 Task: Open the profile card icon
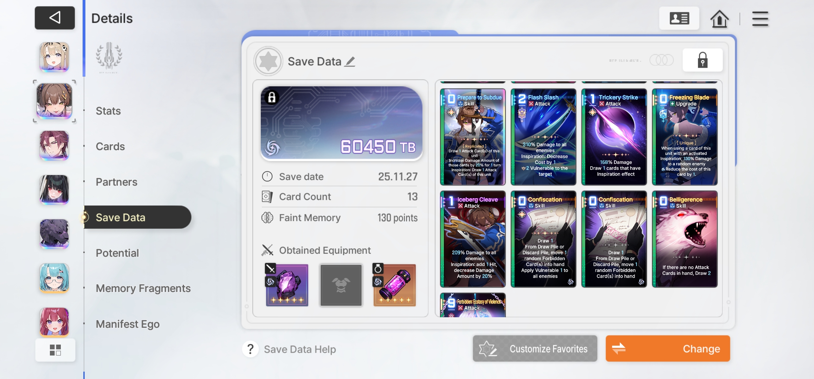(679, 18)
